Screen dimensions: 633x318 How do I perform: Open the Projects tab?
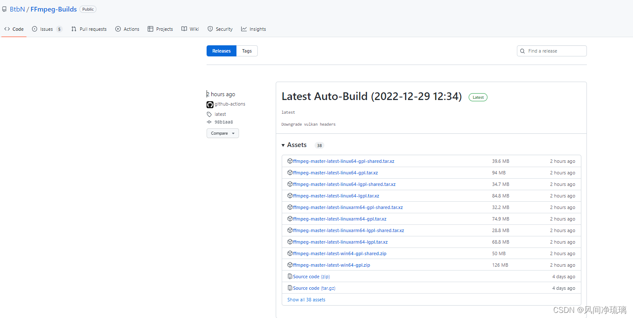pyautogui.click(x=160, y=29)
